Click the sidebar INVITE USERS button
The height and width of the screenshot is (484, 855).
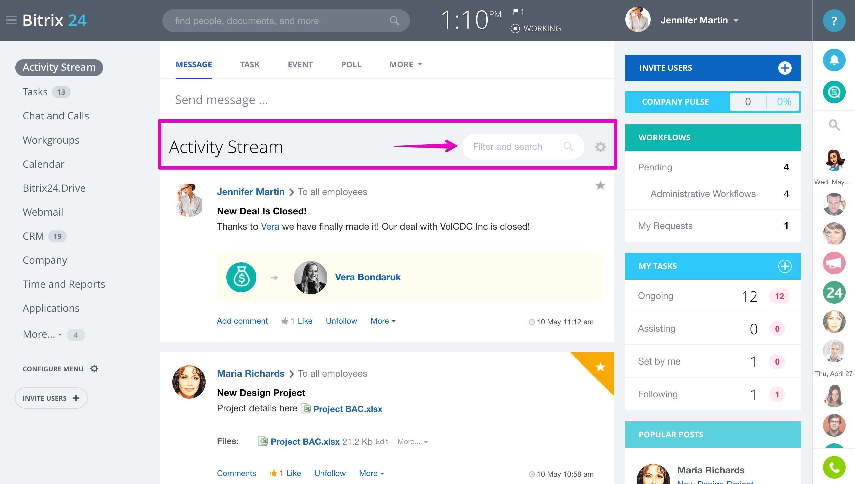pos(51,398)
